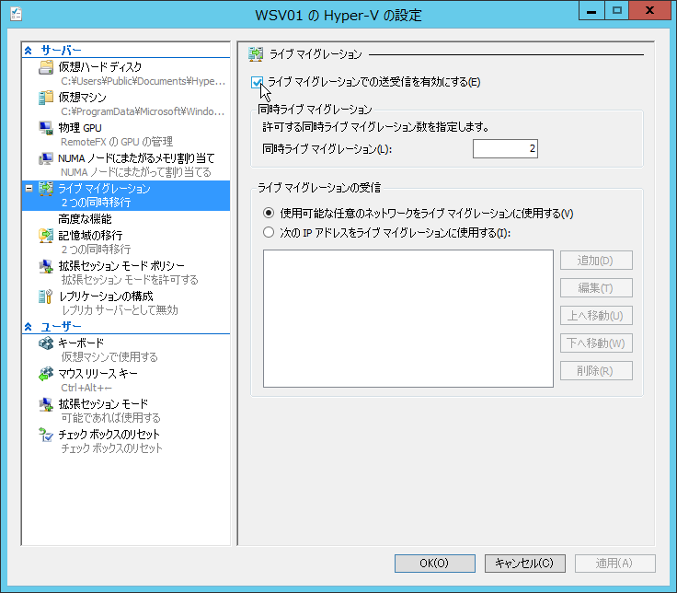Click Ctrl+Alt+← text

pos(86,388)
